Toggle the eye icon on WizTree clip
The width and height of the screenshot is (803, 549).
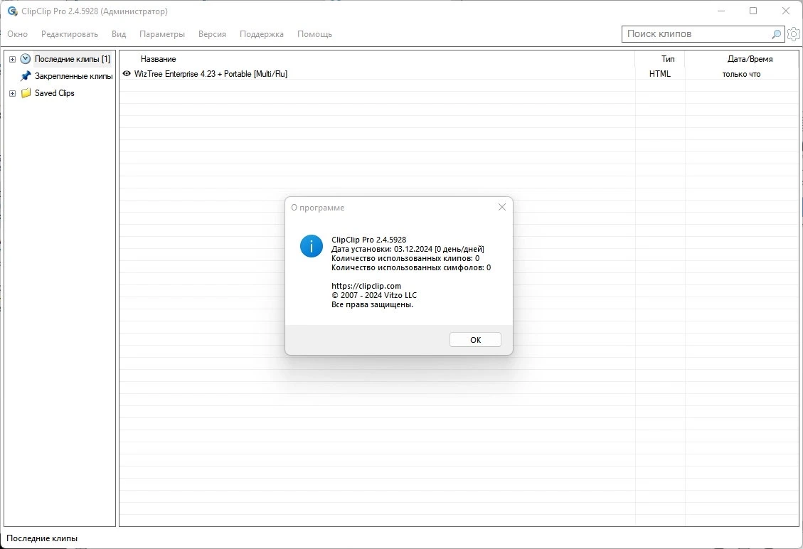pyautogui.click(x=127, y=74)
